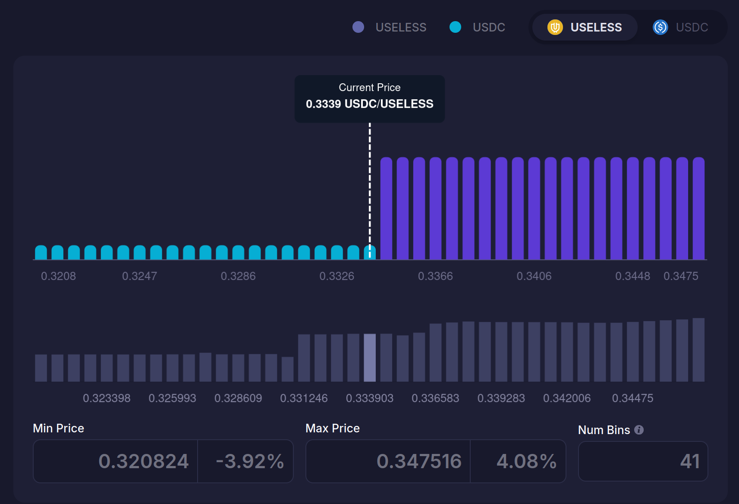The height and width of the screenshot is (504, 739).
Task: Click the dashed current price marker line
Action: click(370, 181)
